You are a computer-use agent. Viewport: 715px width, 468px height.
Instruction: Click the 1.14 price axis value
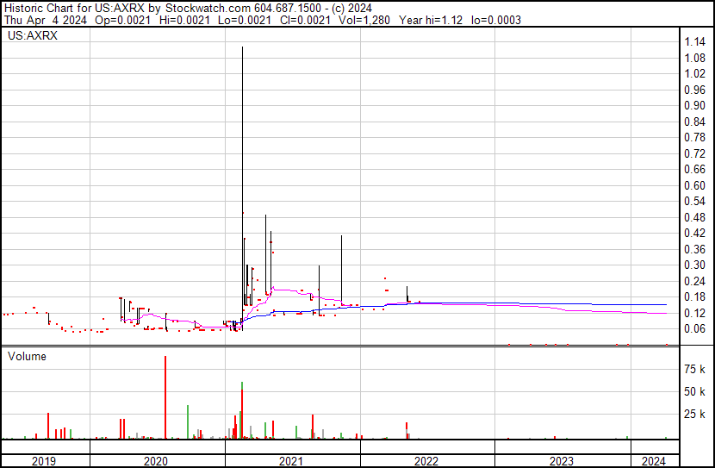coord(695,42)
